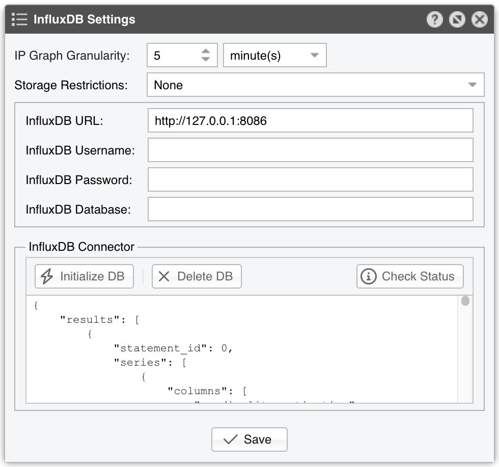Click the Check Status button

pos(410,276)
